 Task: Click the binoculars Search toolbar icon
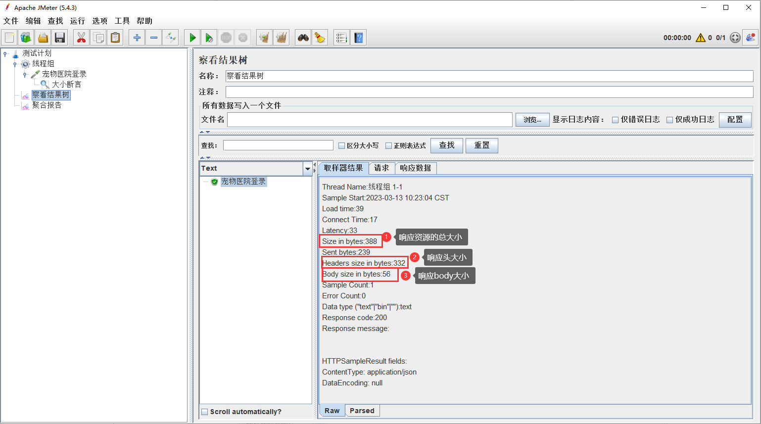(303, 38)
